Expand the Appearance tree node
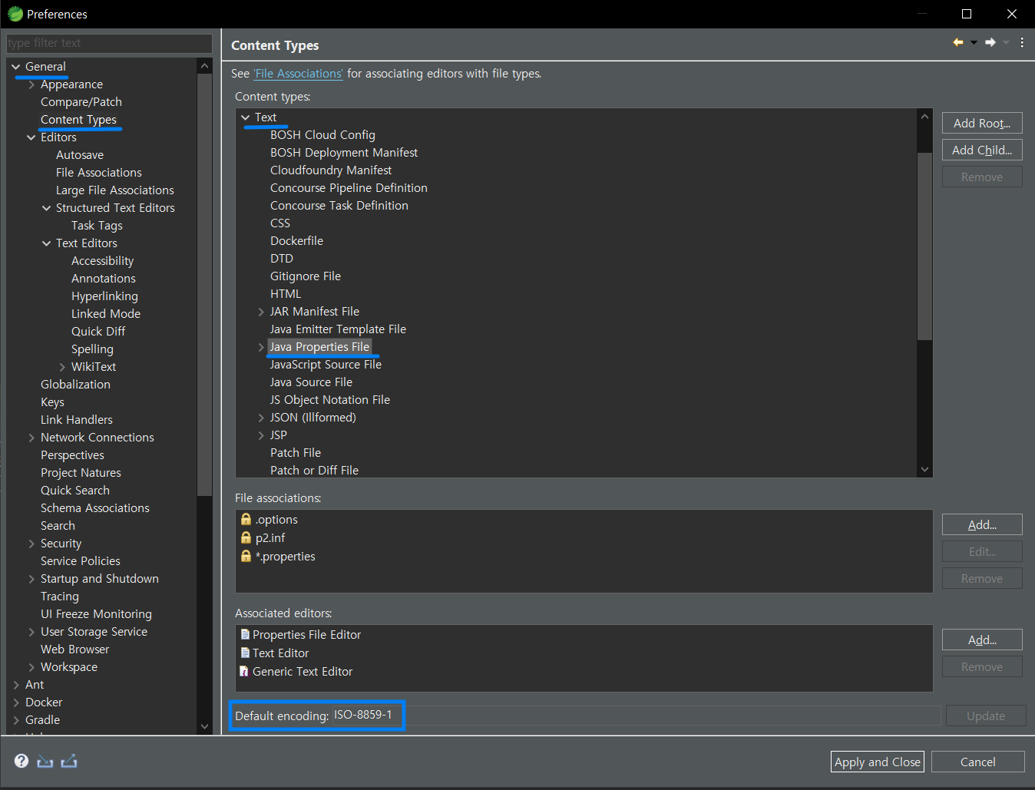1035x790 pixels. coord(31,84)
